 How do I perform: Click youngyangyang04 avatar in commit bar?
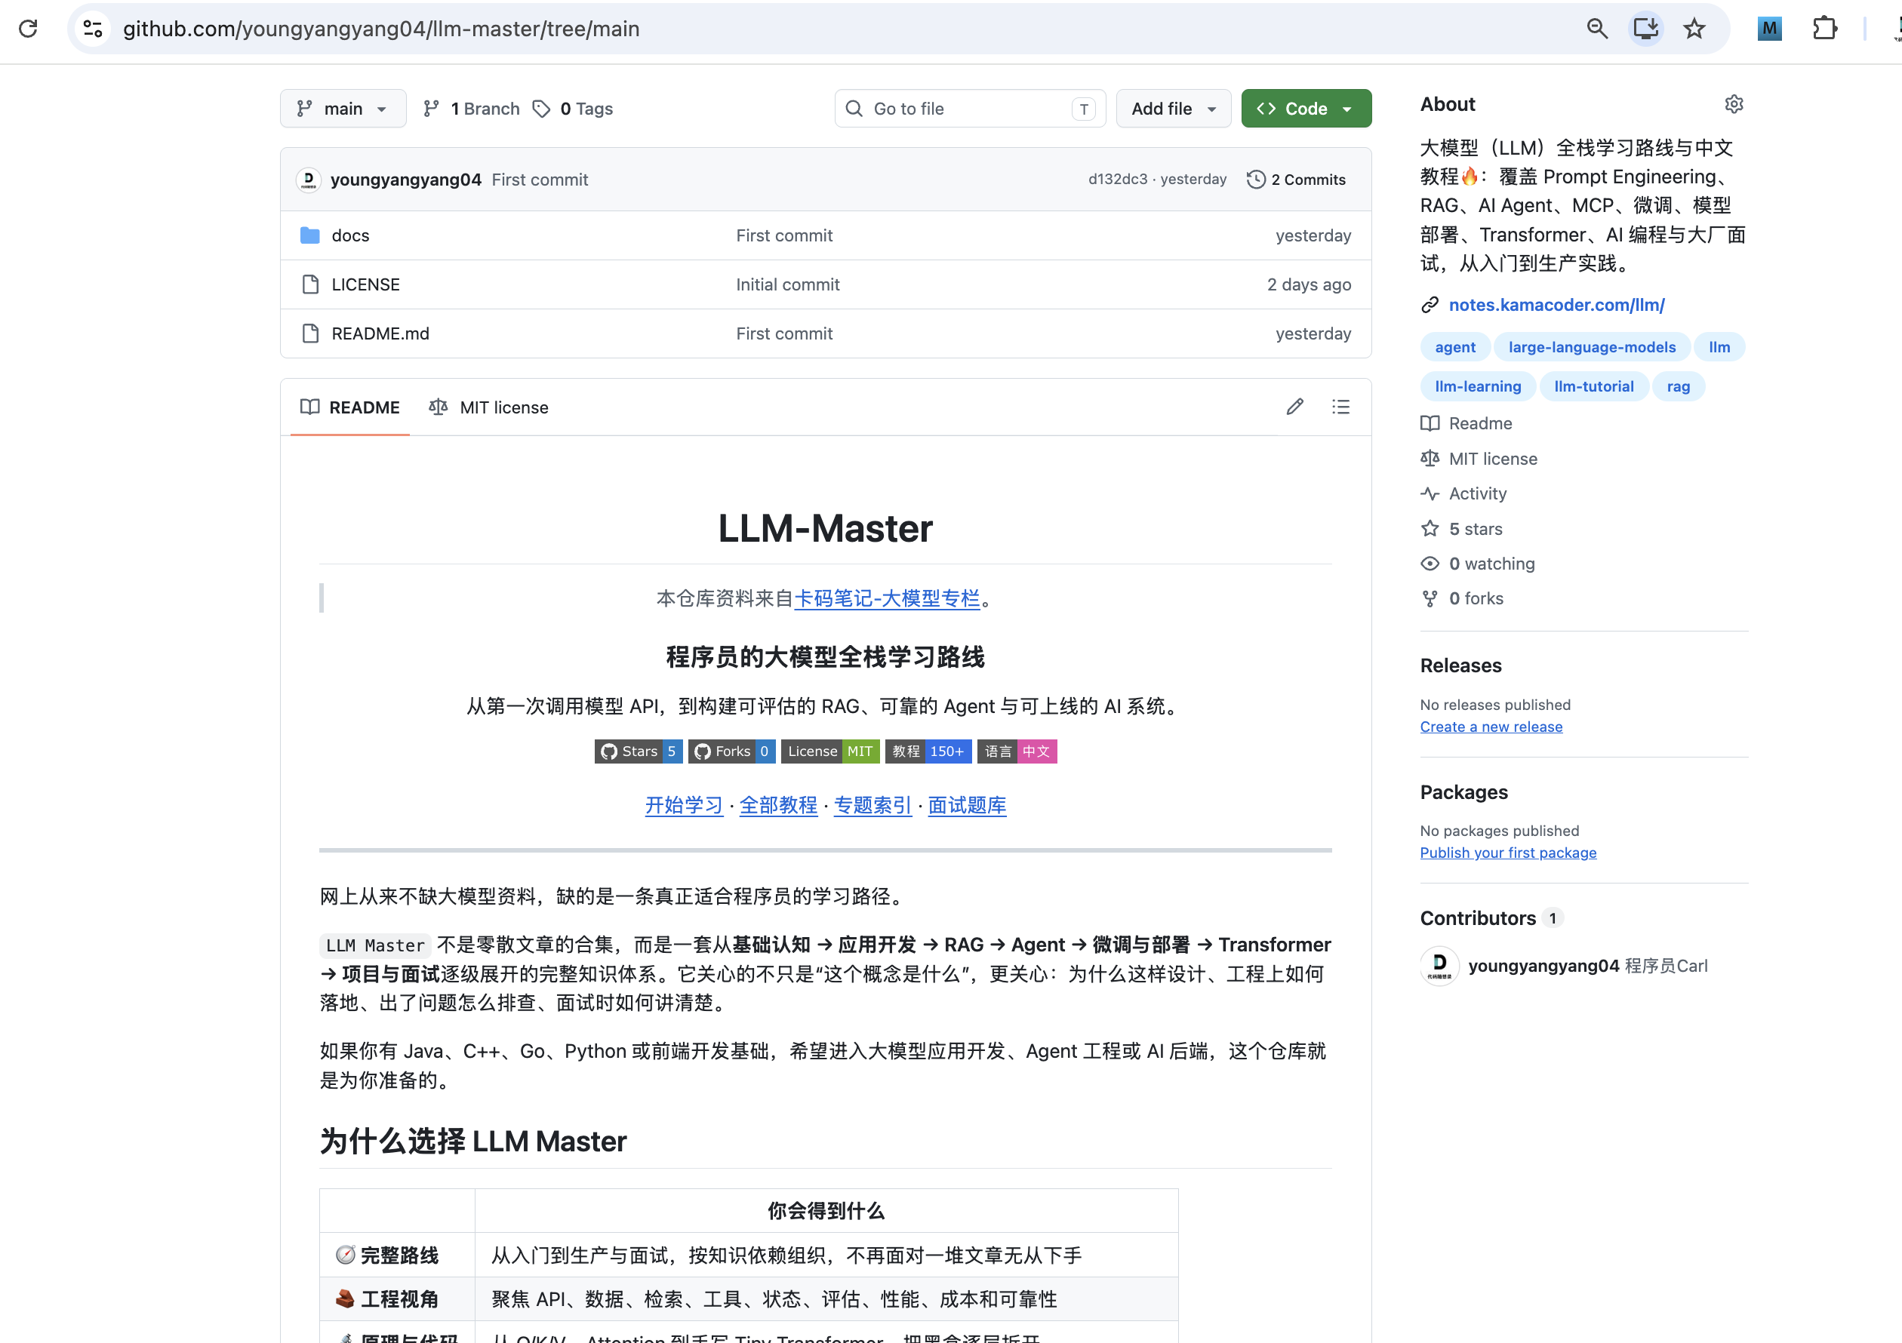point(308,180)
